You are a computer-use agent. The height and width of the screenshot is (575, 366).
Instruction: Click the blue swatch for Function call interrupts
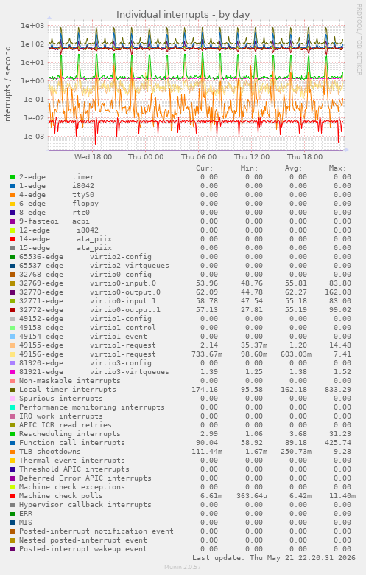click(13, 443)
